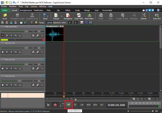Image resolution: width=162 pixels, height=113 pixels.
Task: Click the green Fichier tab button
Action: pos(5,10)
